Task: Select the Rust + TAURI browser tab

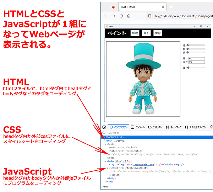Action: 143,7
